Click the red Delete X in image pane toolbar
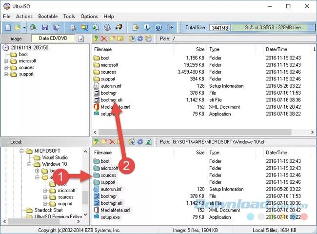The image size is (317, 234). tap(104, 39)
